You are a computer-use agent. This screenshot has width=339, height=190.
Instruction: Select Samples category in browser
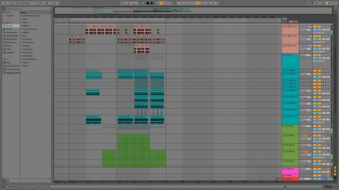(10, 52)
